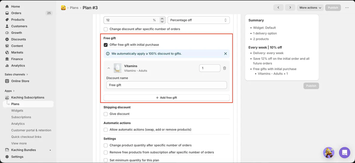
Task: Click the Customers person icon
Action: [x=7, y=26]
